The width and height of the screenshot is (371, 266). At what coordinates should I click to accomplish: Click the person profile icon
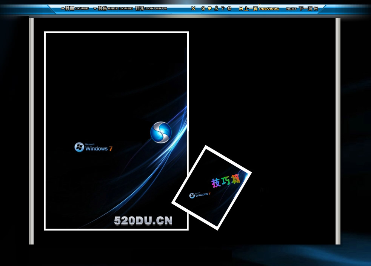pos(216,8)
